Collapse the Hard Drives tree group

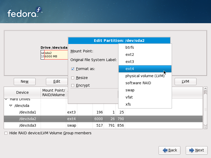(6, 100)
